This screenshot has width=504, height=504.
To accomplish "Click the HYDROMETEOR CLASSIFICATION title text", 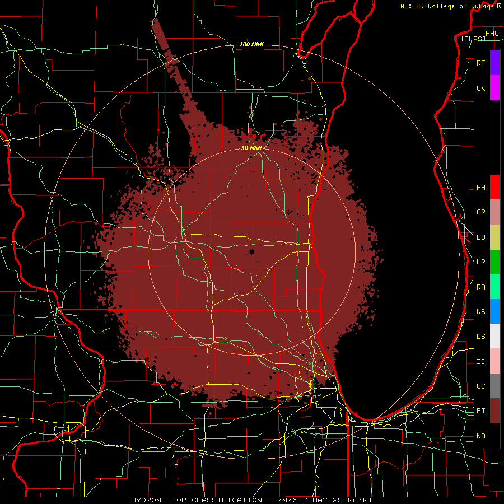I will [x=197, y=500].
